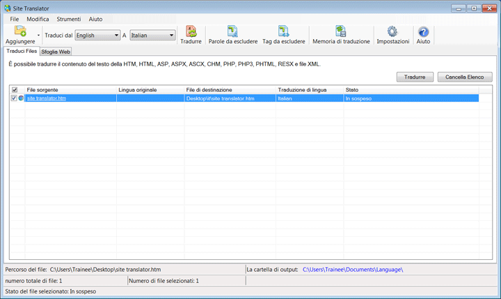
Task: Open the Strumenti menu
Action: point(69,20)
